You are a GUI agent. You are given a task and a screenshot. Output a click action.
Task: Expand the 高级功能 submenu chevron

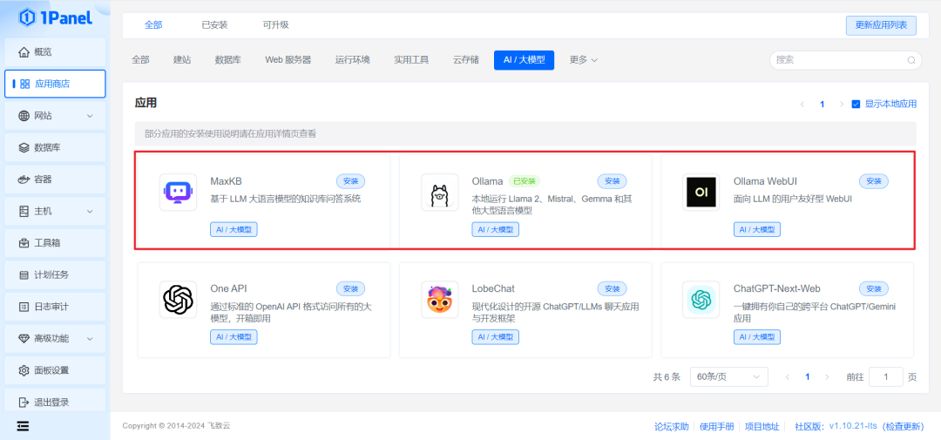pyautogui.click(x=90, y=339)
